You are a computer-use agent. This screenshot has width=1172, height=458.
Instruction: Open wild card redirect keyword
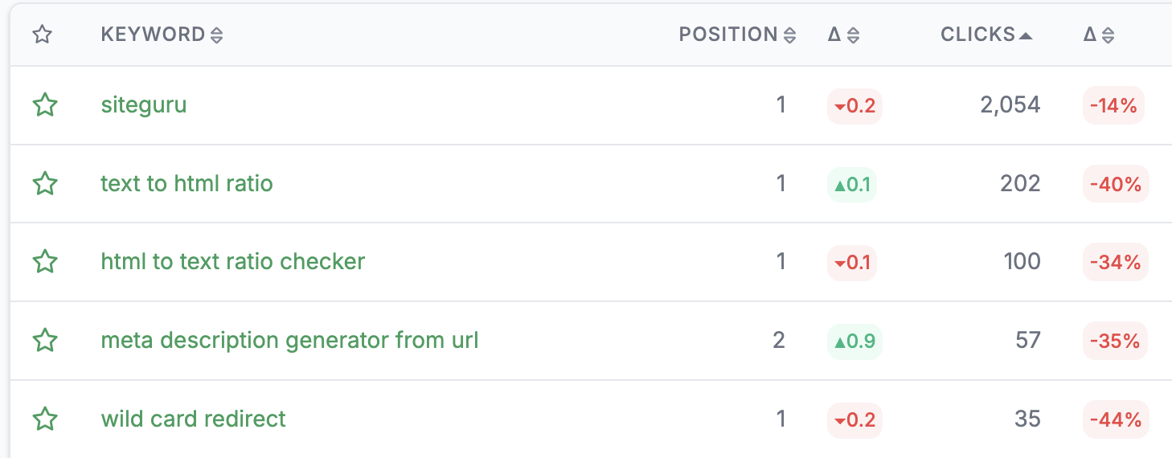click(x=193, y=419)
